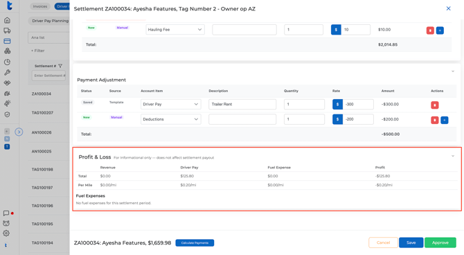Add a row after Deductions
The width and height of the screenshot is (464, 255).
[x=444, y=120]
